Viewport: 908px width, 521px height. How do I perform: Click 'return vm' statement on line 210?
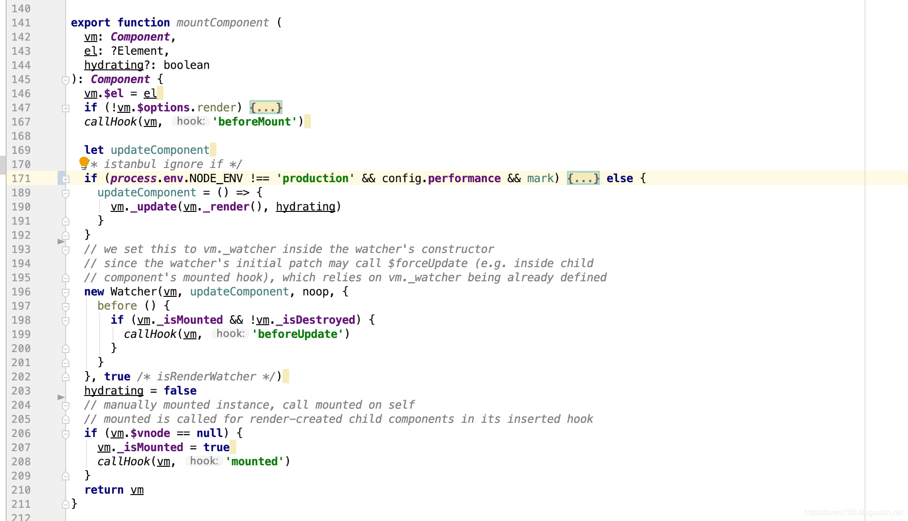(114, 490)
